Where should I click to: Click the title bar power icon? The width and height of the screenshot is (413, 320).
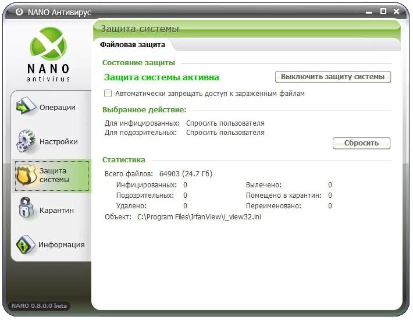(19, 12)
